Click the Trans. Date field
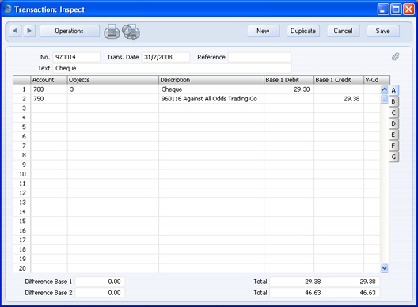Viewport: 418px width, 307px height. pos(165,57)
